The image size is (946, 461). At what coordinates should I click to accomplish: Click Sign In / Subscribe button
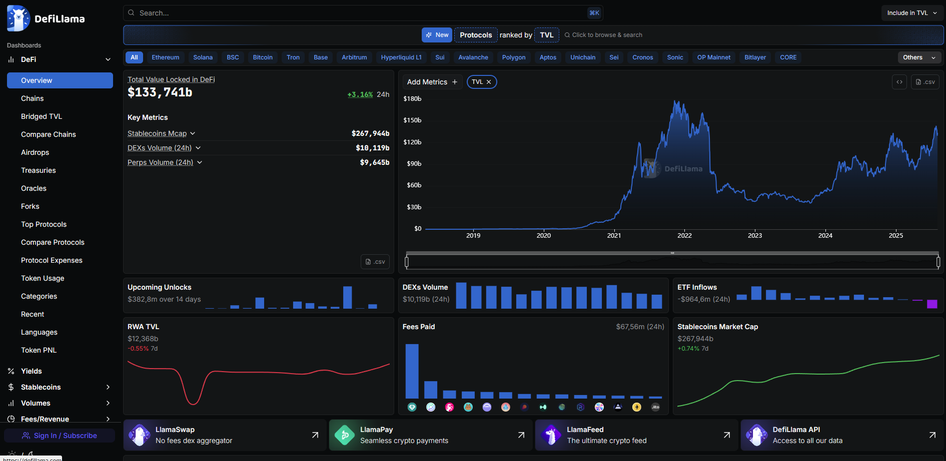[x=60, y=436]
